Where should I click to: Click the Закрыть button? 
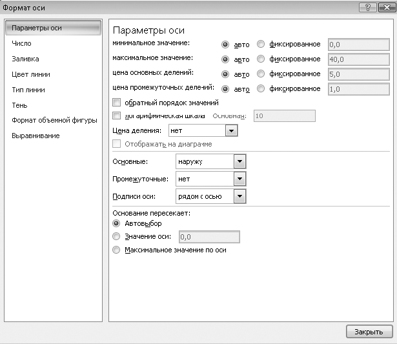(x=369, y=332)
